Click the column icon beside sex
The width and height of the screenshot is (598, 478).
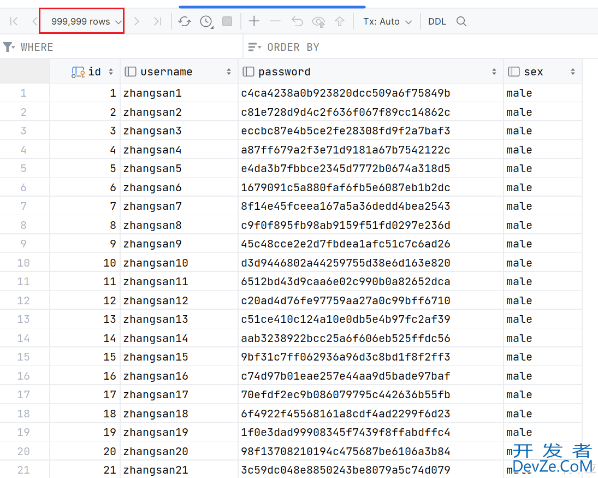(514, 72)
